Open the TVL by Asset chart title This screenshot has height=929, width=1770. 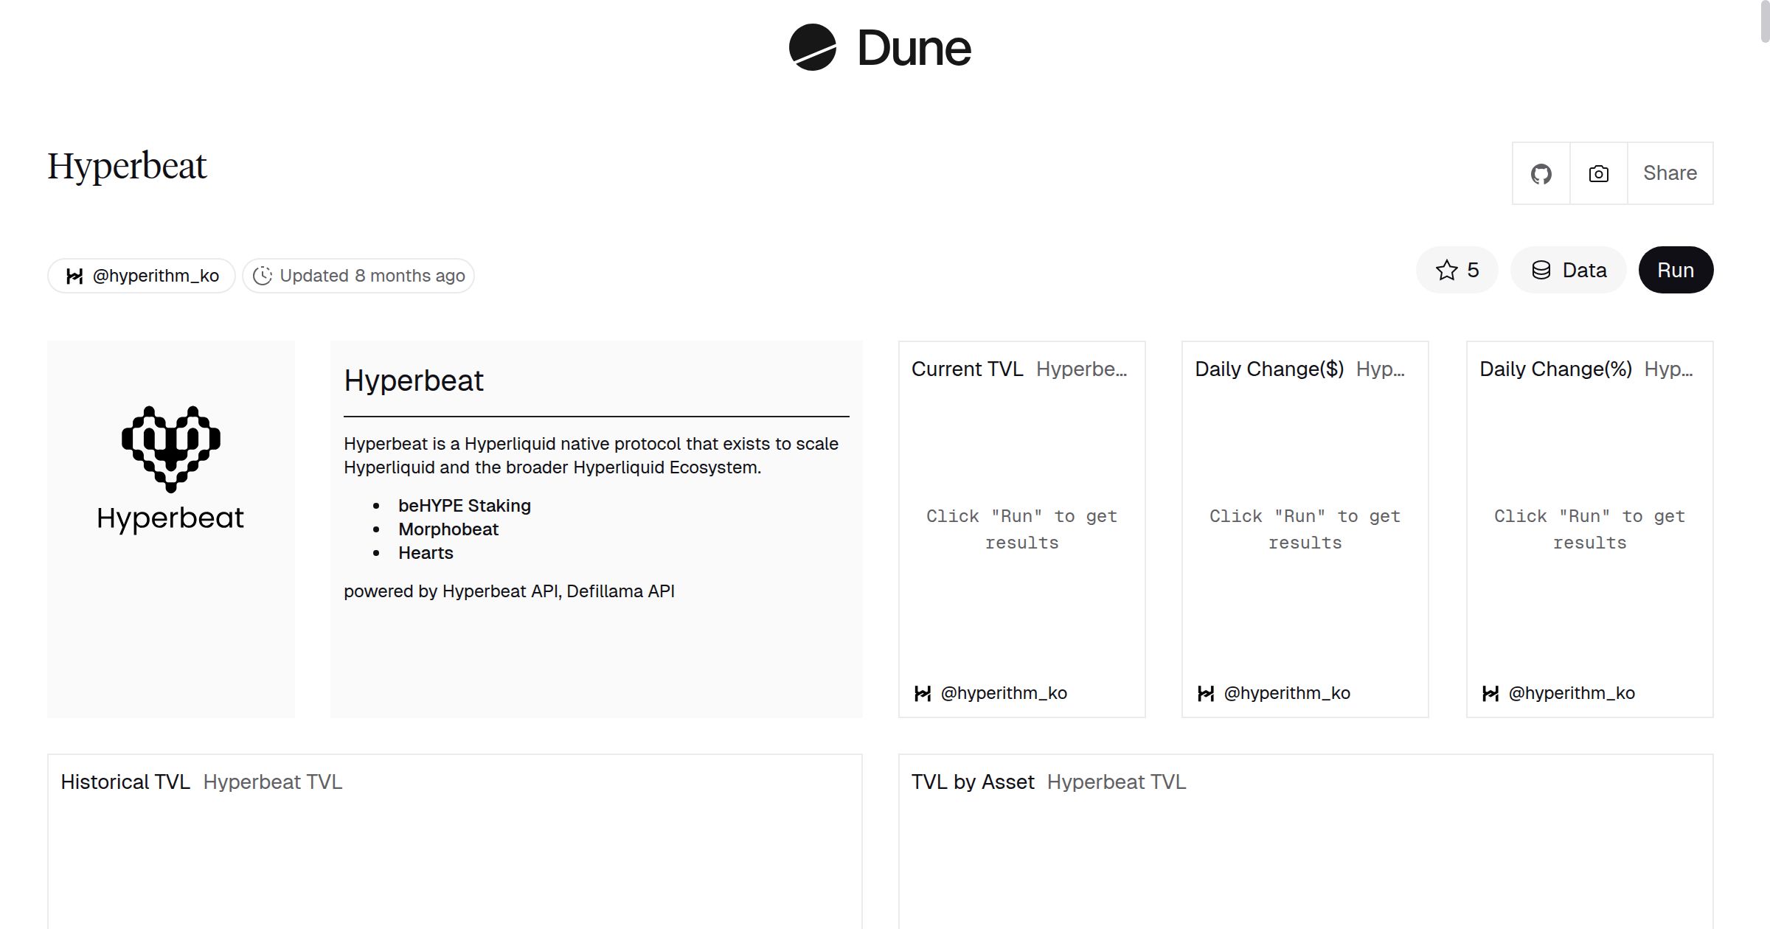(972, 782)
